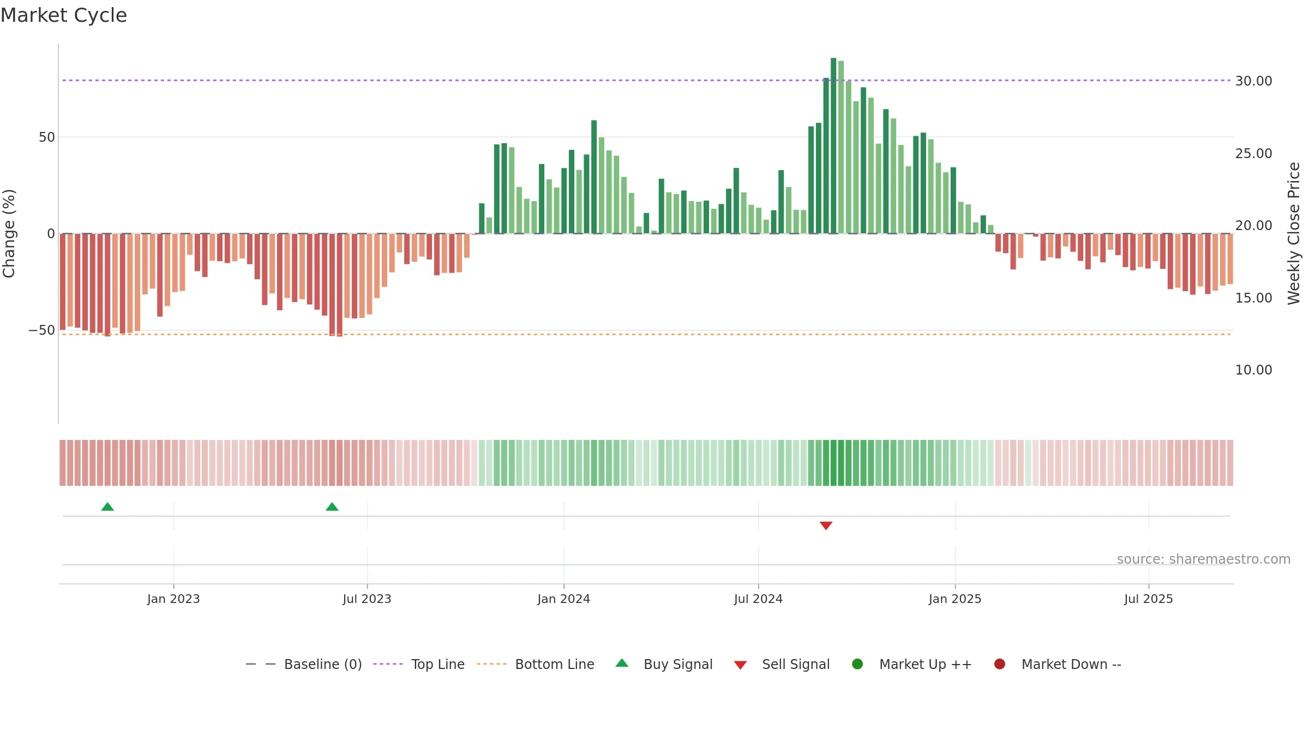Click the 25.00 price axis label
Viewport: 1309px width, 736px height.
pos(1253,153)
